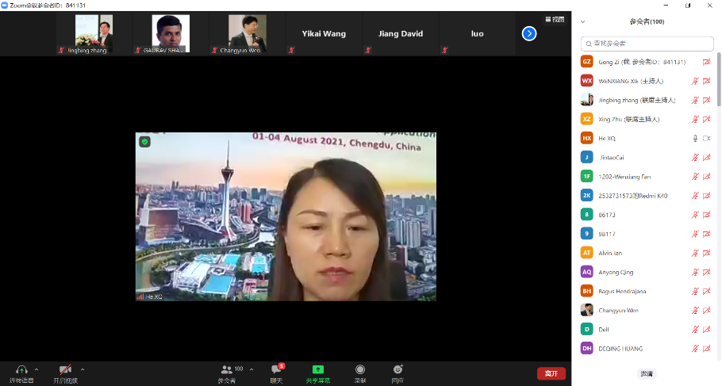Screen dimensions: 722x386
Task: Select Jingbing zhang video thumbnail
Action: (x=94, y=33)
